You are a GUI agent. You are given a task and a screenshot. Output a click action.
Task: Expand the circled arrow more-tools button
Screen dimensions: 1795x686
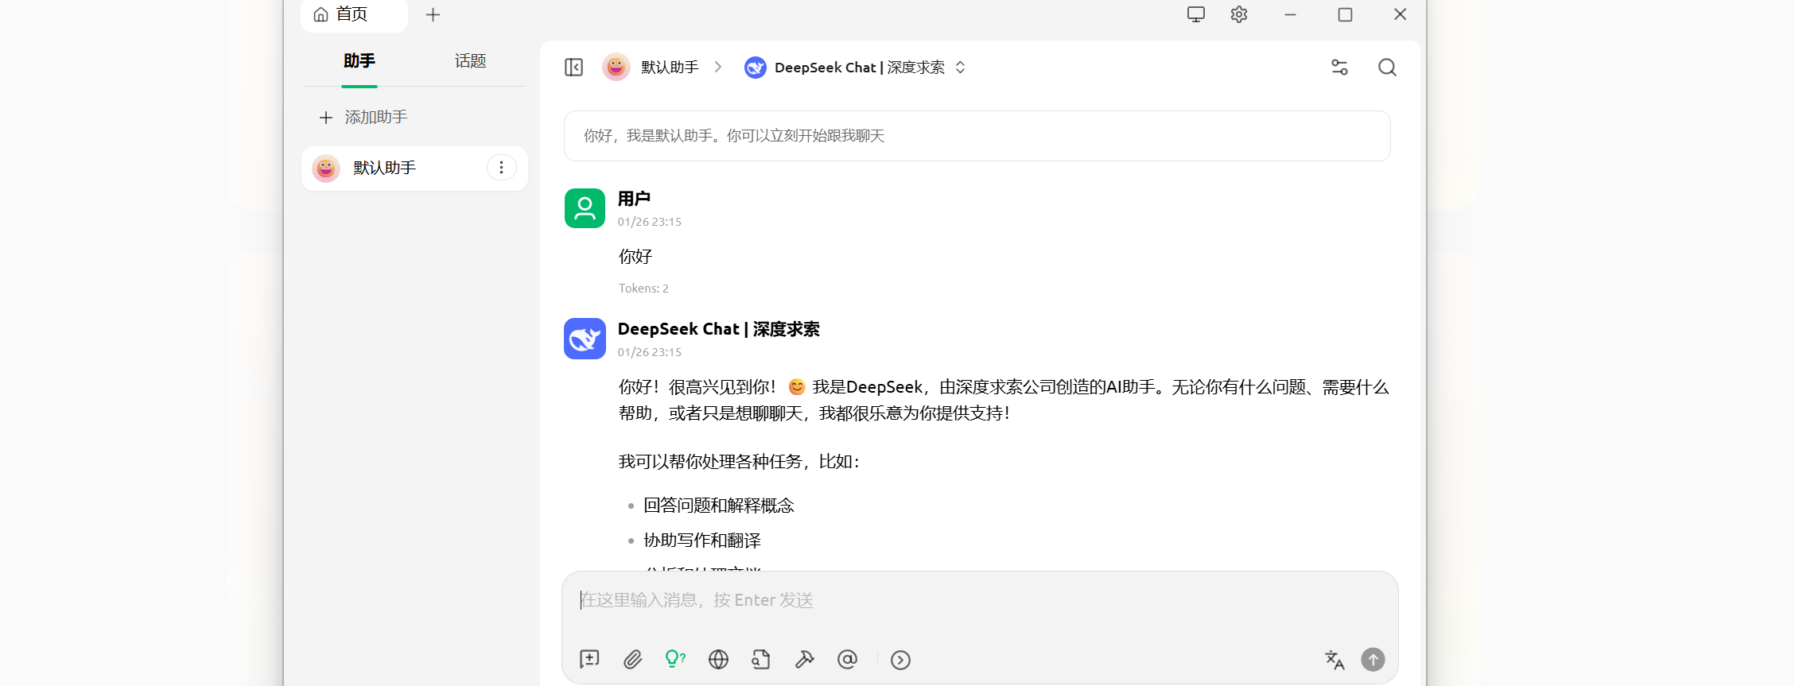tap(900, 660)
